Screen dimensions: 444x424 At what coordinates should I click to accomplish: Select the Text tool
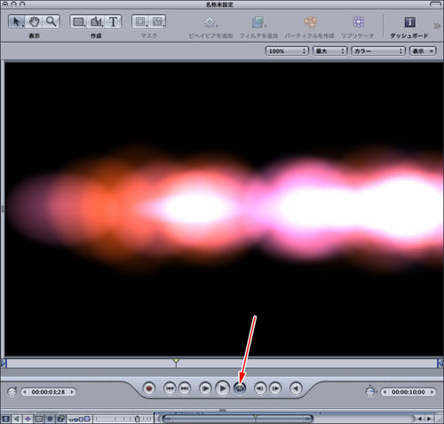point(113,21)
